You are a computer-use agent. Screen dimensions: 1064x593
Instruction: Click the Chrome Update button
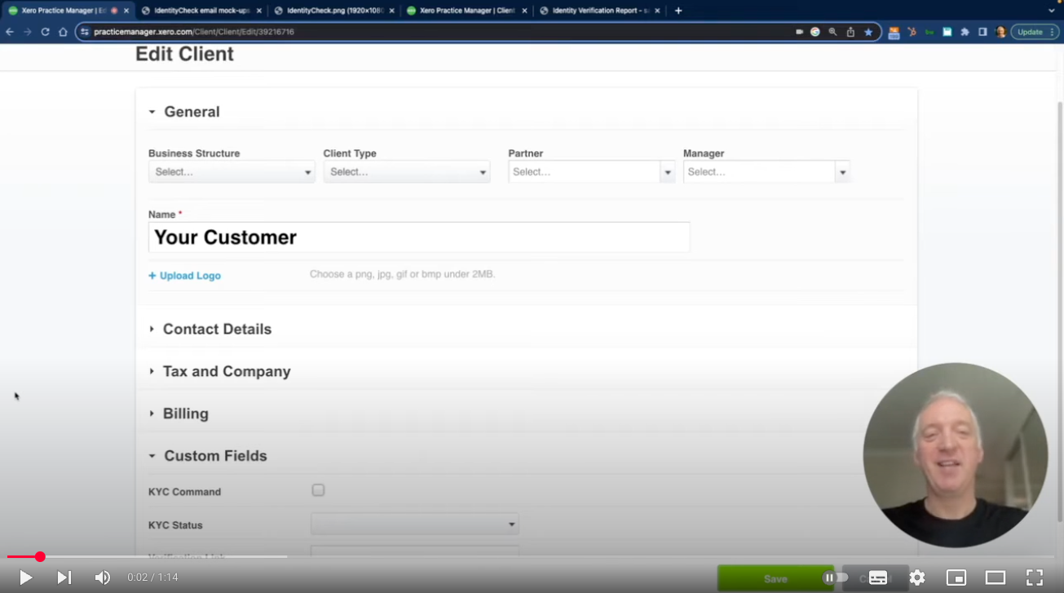coord(1035,32)
